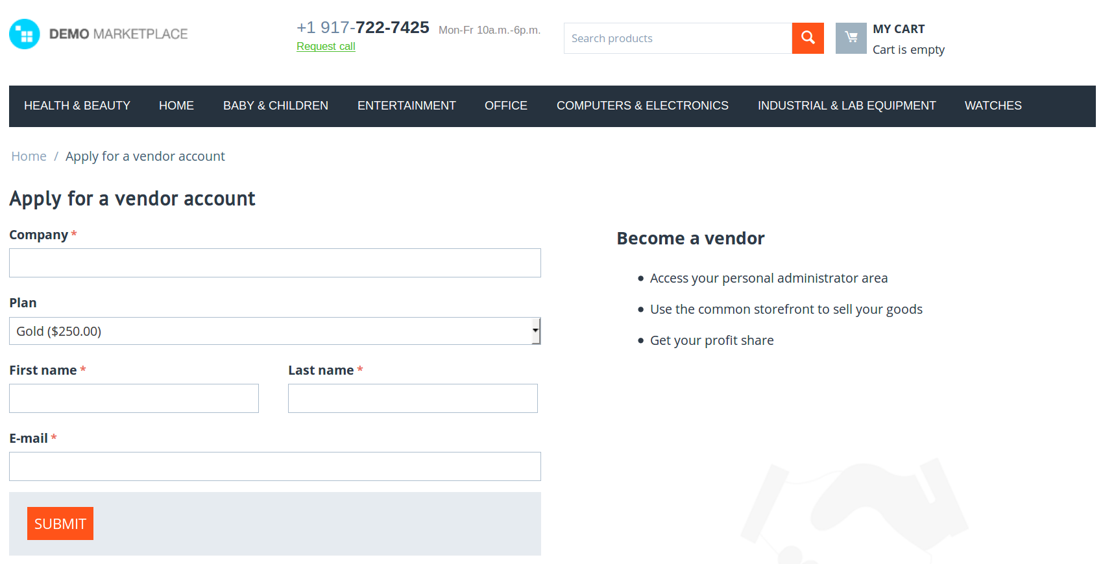This screenshot has width=1103, height=564.
Task: Focus the Company input field
Action: [275, 263]
